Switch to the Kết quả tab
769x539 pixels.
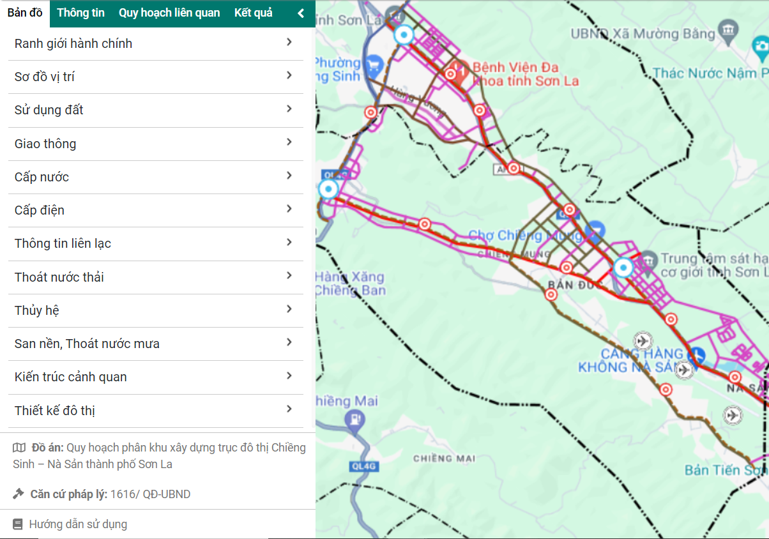(253, 13)
